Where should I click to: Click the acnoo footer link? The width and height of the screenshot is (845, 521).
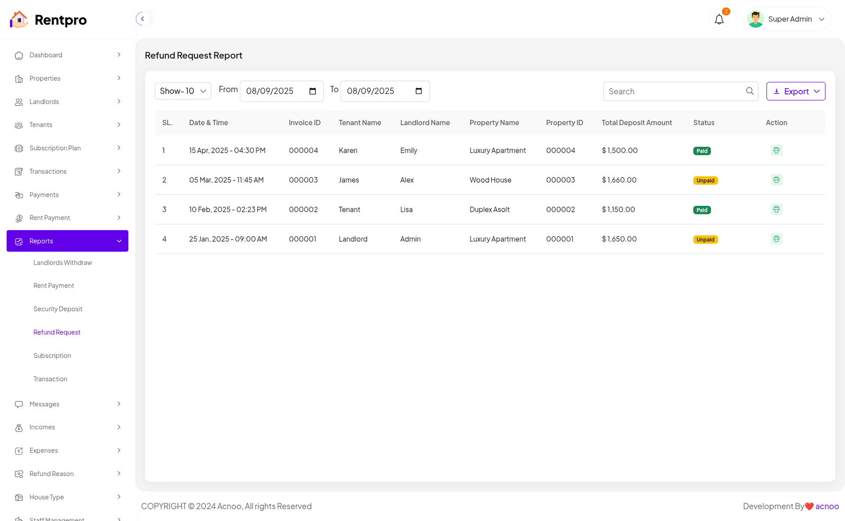pos(827,506)
